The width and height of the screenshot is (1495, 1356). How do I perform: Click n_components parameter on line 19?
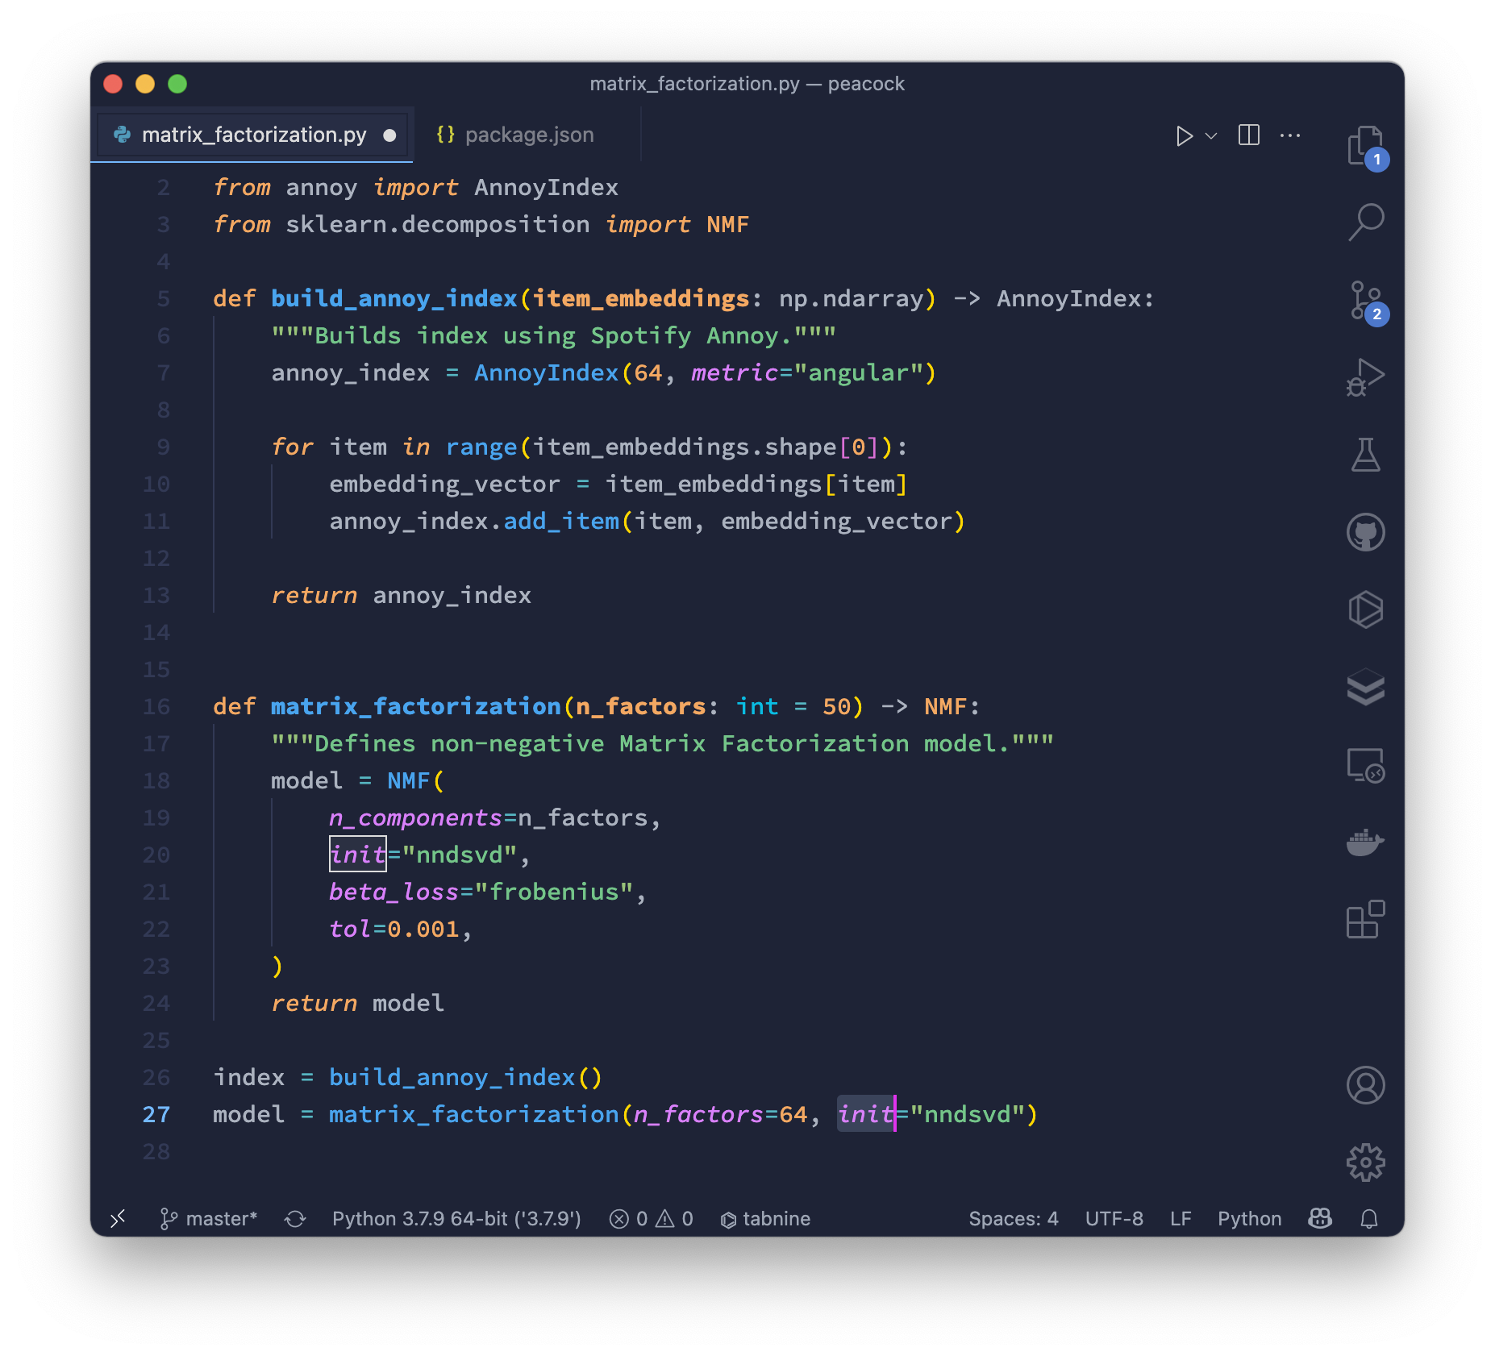[415, 817]
